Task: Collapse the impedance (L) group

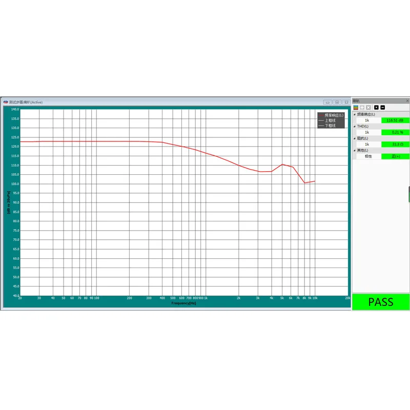Action: [x=355, y=138]
